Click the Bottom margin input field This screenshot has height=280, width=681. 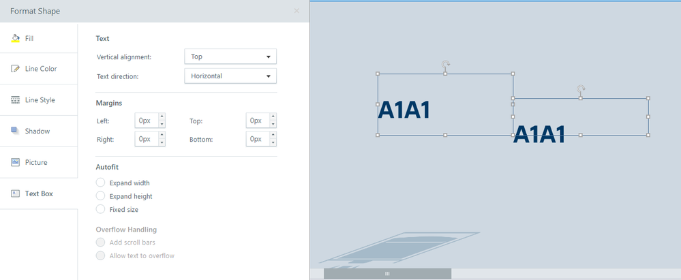(258, 139)
